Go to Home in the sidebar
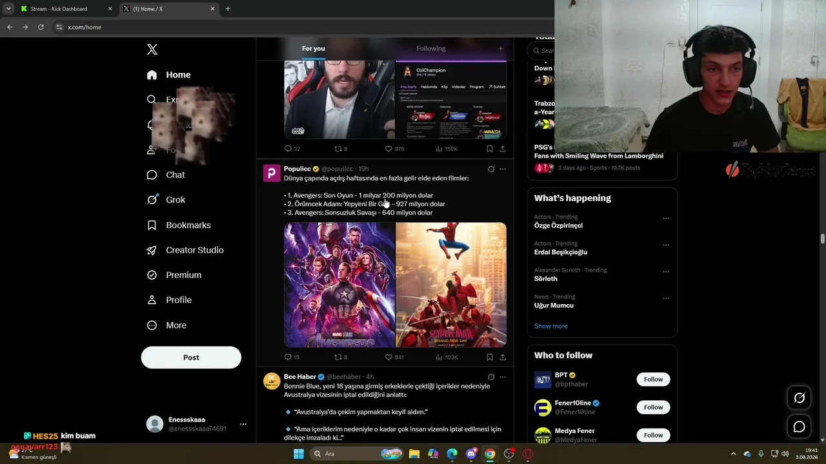The width and height of the screenshot is (826, 464). tap(169, 75)
